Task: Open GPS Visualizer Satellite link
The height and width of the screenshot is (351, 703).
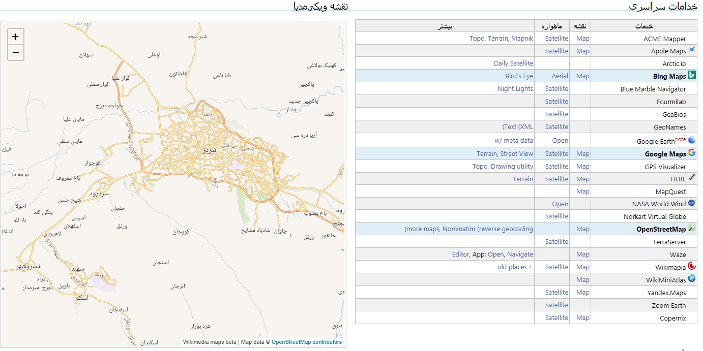Action: pos(556,167)
